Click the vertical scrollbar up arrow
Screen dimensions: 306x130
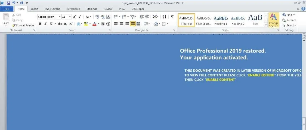tap(304, 40)
